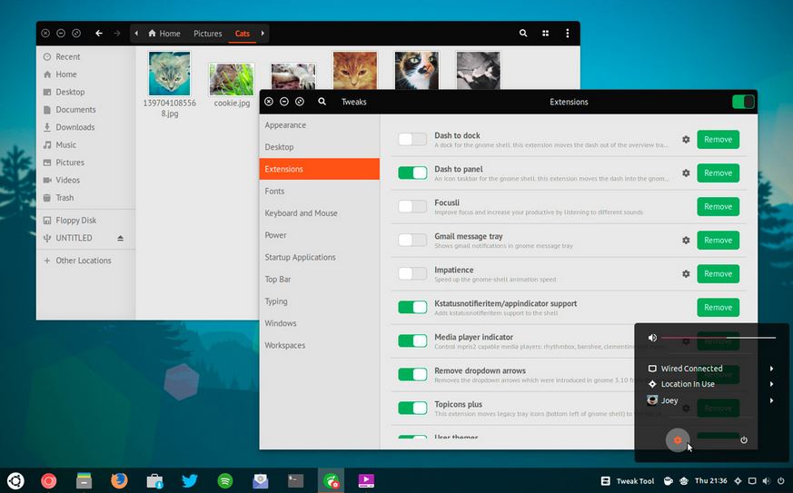This screenshot has height=493, width=793.
Task: Switch off the global Extensions toggle in header
Action: 743,102
